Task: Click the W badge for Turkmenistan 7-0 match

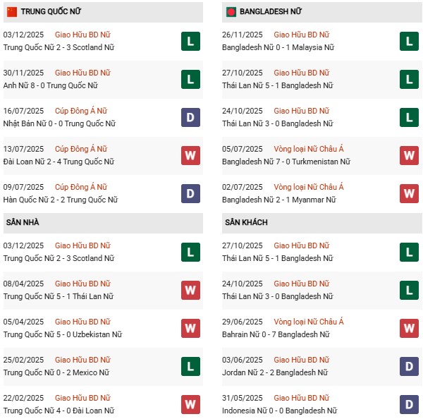Action: [x=409, y=155]
